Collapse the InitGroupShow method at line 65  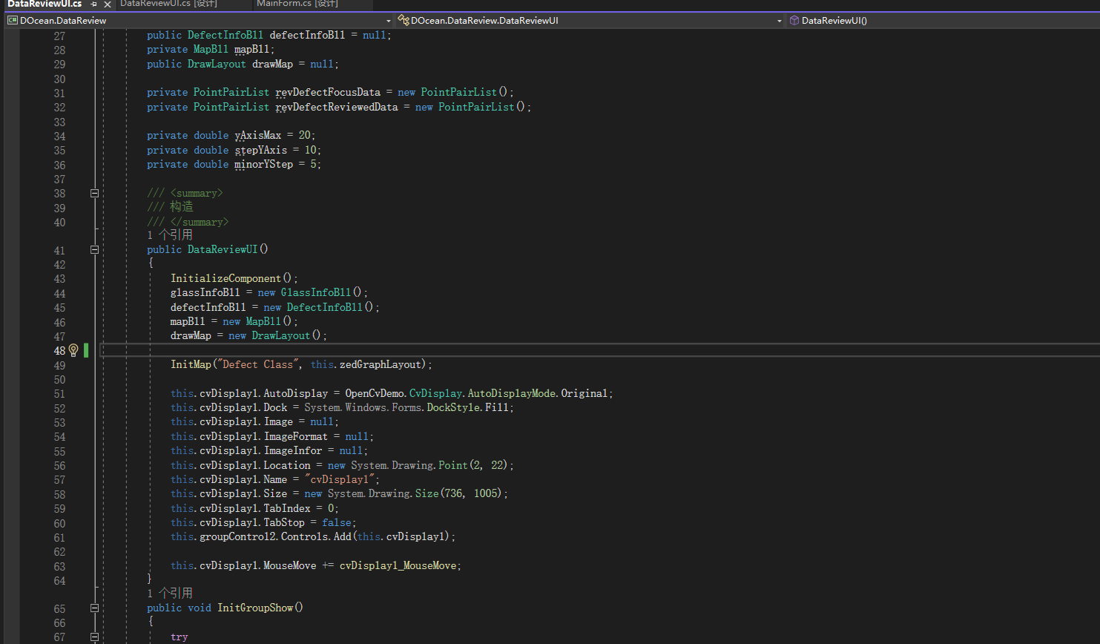tap(94, 608)
